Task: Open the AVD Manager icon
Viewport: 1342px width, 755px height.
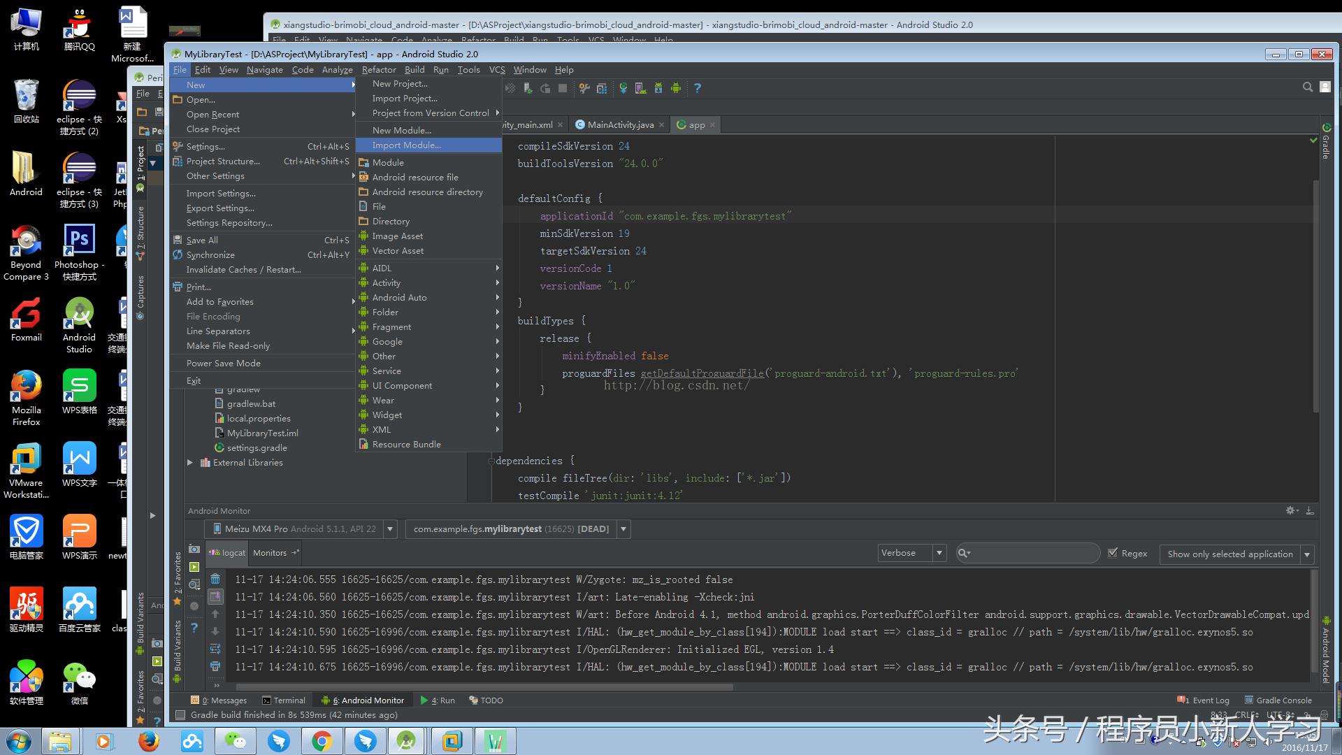Action: tap(639, 88)
